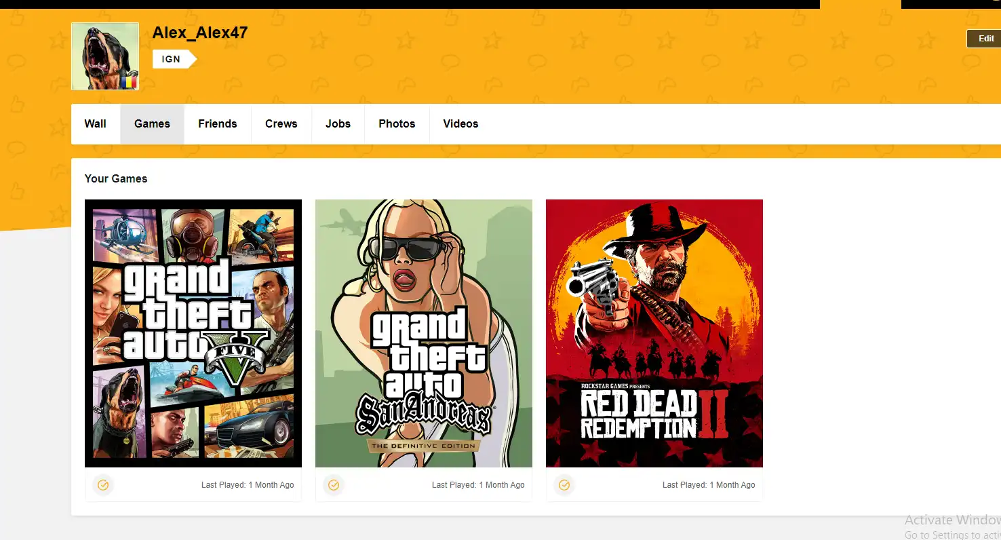Open the Grand Theft Auto V cover
This screenshot has height=540, width=1001.
193,333
